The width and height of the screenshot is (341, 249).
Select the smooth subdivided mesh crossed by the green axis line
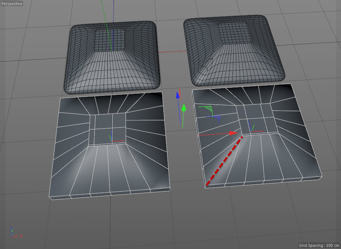[112, 57]
